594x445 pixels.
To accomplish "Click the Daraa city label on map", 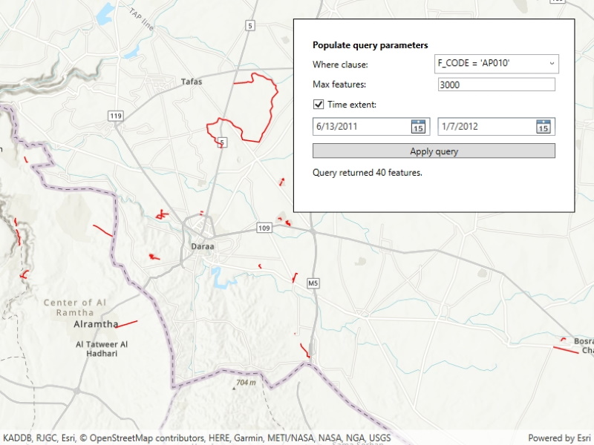I will pyautogui.click(x=202, y=246).
